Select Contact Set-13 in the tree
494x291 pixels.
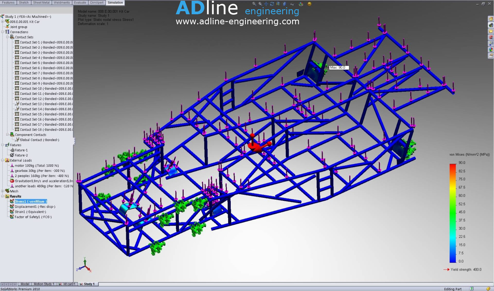pyautogui.click(x=46, y=104)
